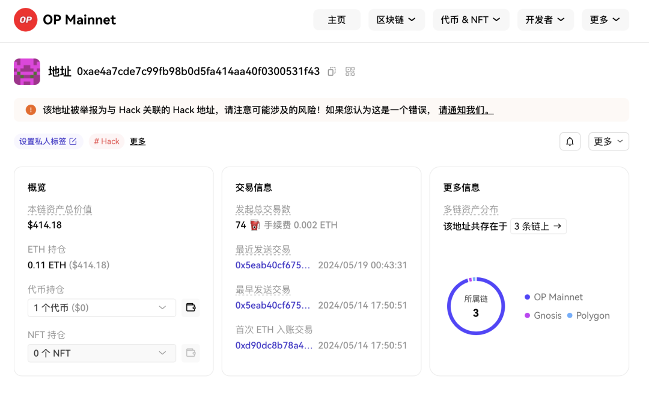
Task: Open earliest sent transaction 0x5eab40cf675... link
Action: tap(273, 306)
